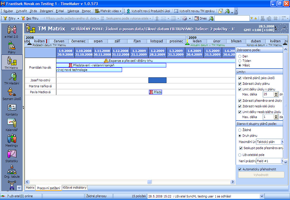Uncheck Zobrazit úkoly plánu checkbox
The image size is (290, 200).
coord(239,84)
